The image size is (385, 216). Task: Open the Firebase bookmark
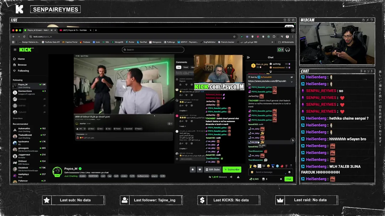tap(85, 42)
